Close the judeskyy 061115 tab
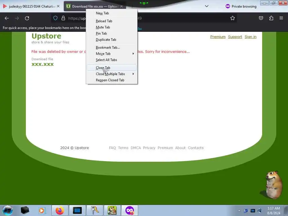The height and width of the screenshot is (216, 288). (x=58, y=6)
